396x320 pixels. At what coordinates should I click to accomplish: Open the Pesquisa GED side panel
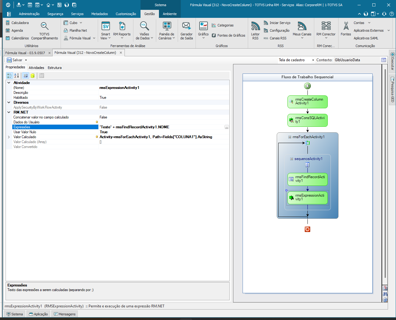pyautogui.click(x=392, y=90)
